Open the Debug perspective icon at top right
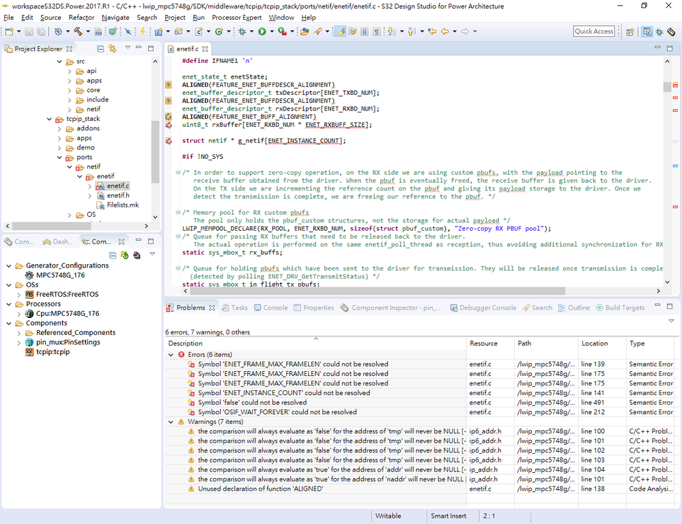Image resolution: width=682 pixels, height=524 pixels. tap(659, 31)
